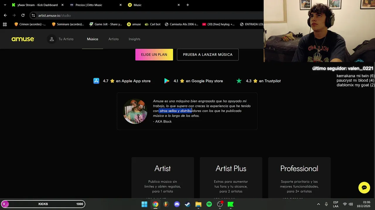Open the Windows Start menu
The height and width of the screenshot is (210, 375).
144,204
